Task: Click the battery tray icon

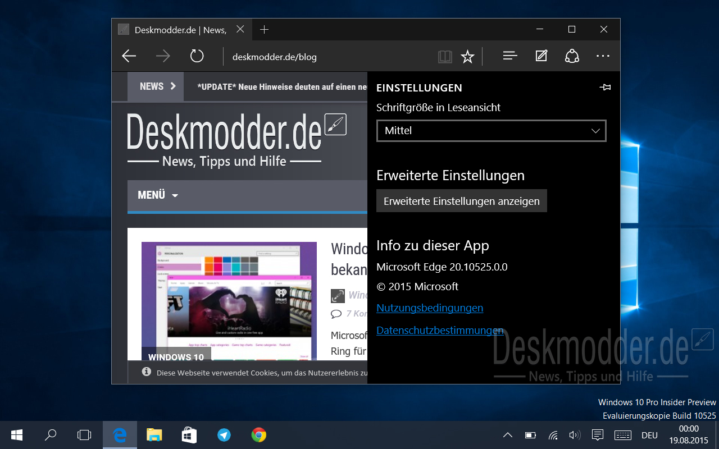Action: 530,435
